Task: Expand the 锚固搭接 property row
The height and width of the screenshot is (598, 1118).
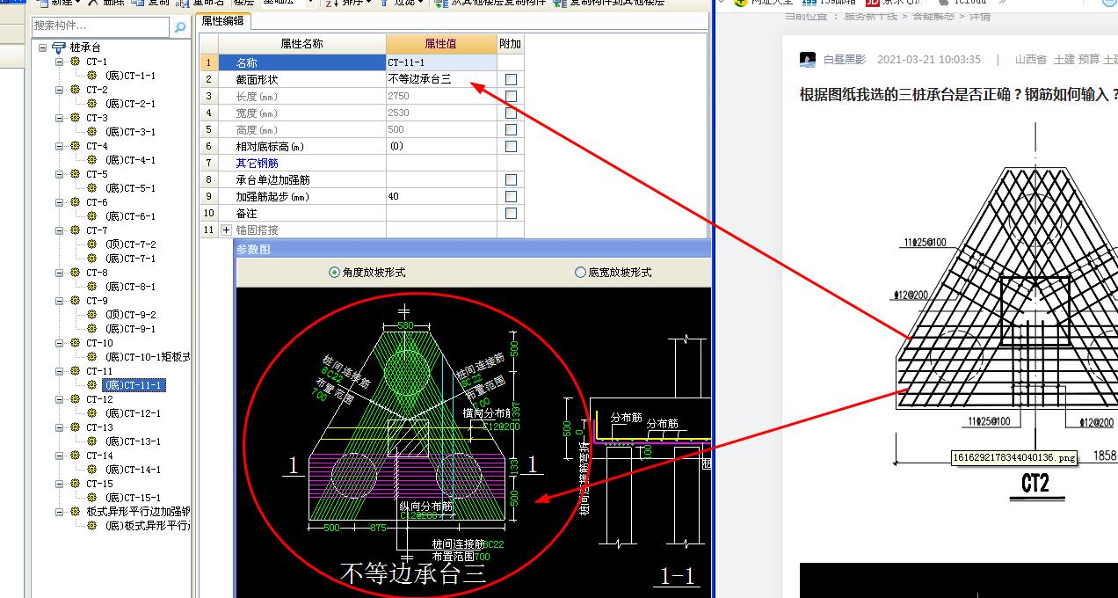Action: click(226, 230)
